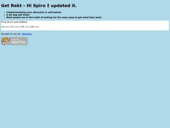Click the bullet 'Intellectualizing your attraction is self-hatred'

pyautogui.click(x=34, y=12)
